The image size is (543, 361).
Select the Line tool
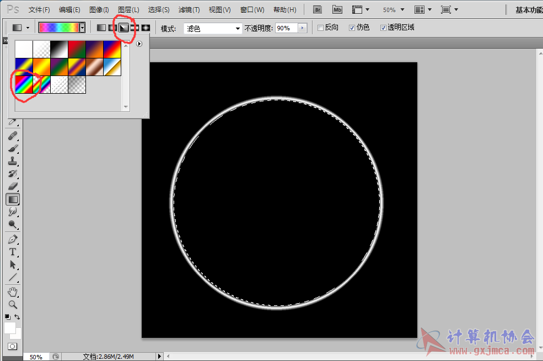coord(13,277)
